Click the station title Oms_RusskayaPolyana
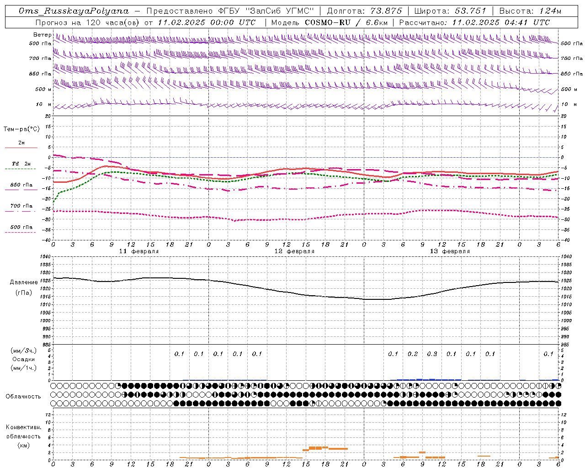Screen dimensions: 585x468 tap(74, 11)
